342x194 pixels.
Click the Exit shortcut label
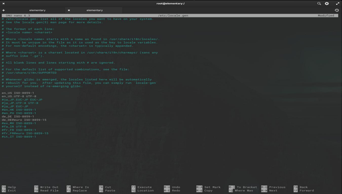pyautogui.click(x=11, y=190)
